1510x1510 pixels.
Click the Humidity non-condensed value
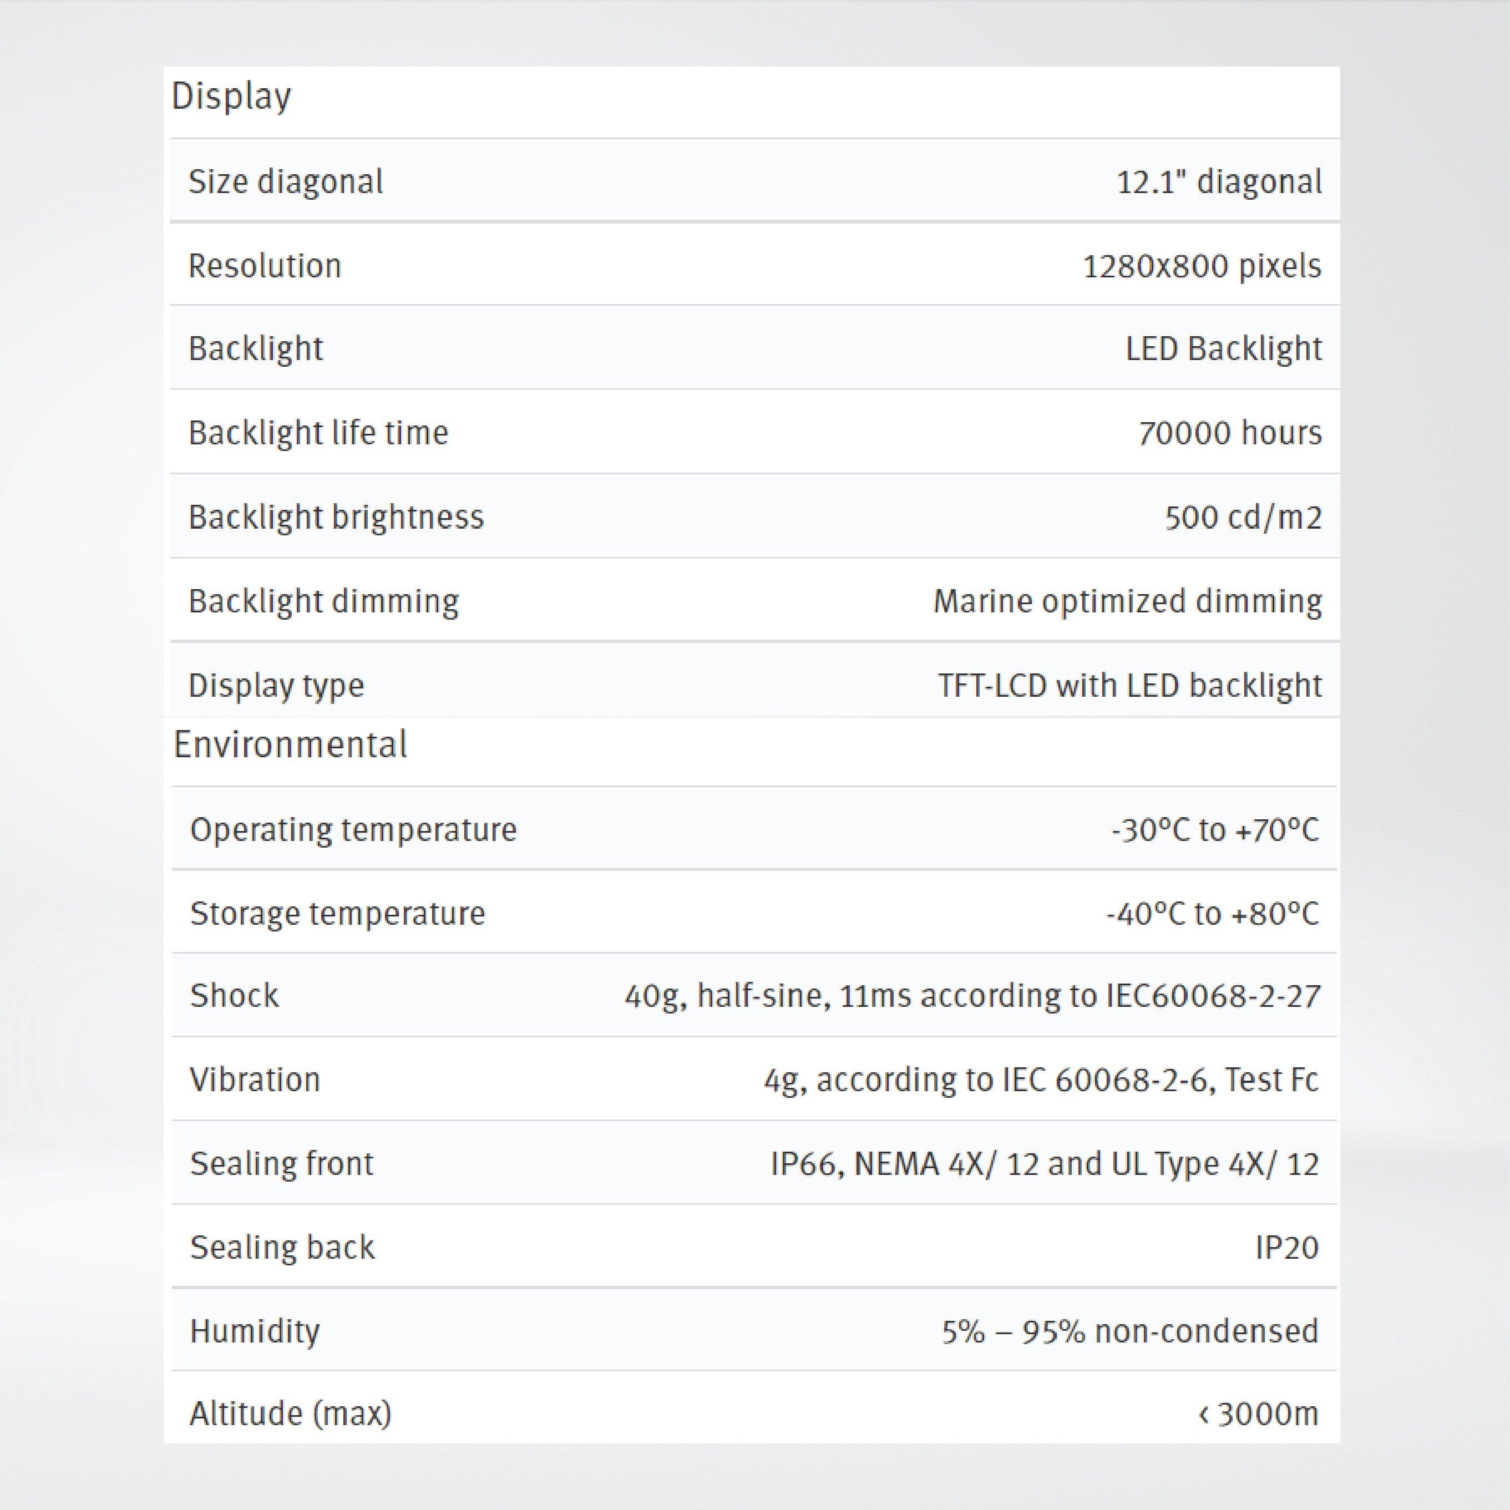[x=1129, y=1331]
